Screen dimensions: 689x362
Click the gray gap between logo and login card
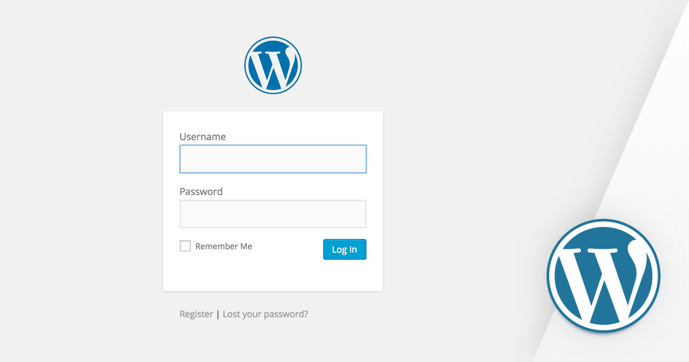[x=273, y=102]
